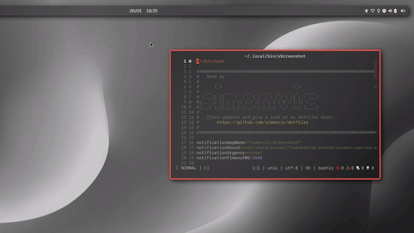
Task: Click the #!/bin/bash shebang line
Action: tap(210, 61)
